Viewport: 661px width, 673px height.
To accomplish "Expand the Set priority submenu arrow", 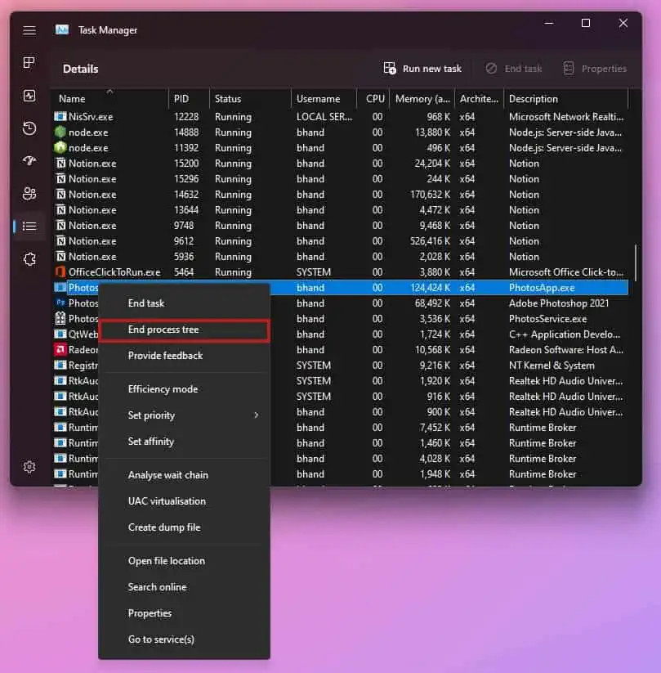I will click(x=256, y=415).
